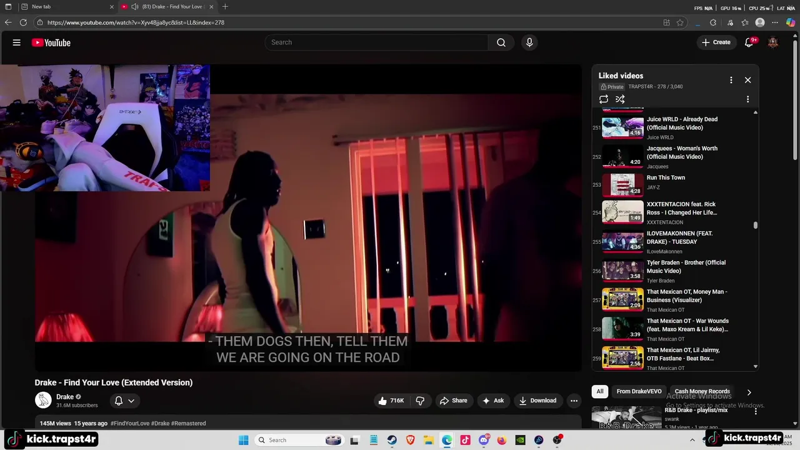Open browser extensions puzzle icon
800x450 pixels.
pos(713,22)
